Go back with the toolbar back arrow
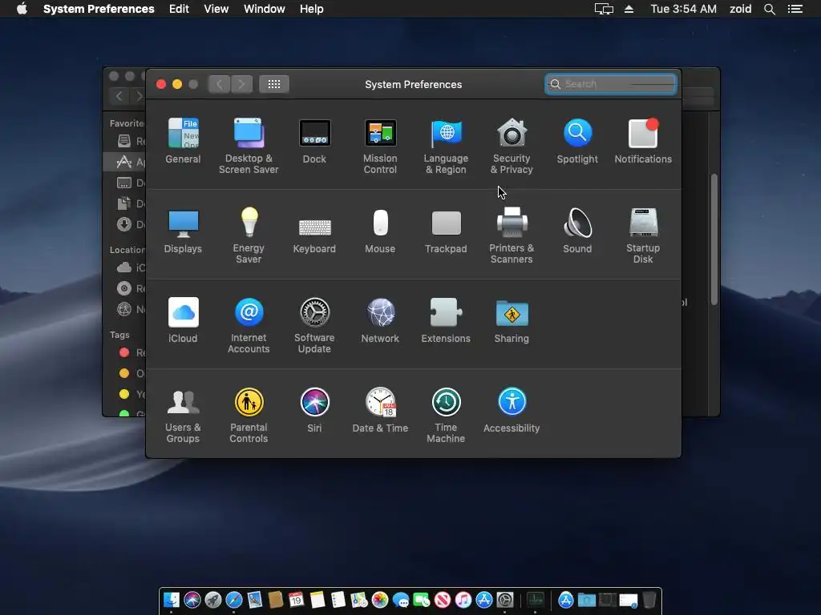The image size is (821, 615). 220,84
